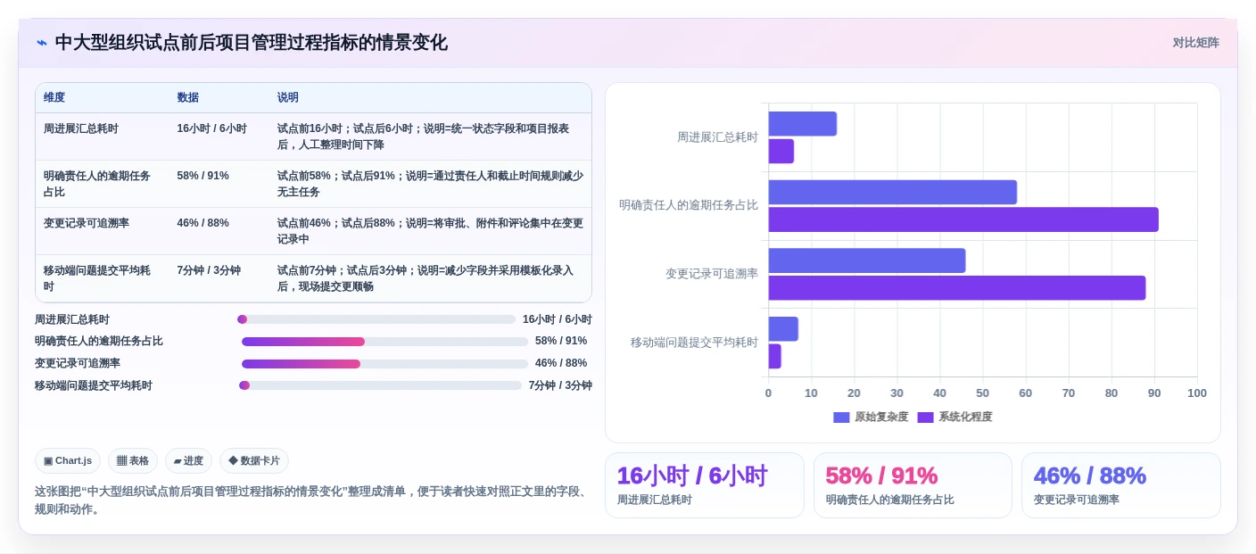1256x554 pixels.
Task: Click the blue 明确责任人的逾期任务占比 chart bar
Action: point(893,192)
